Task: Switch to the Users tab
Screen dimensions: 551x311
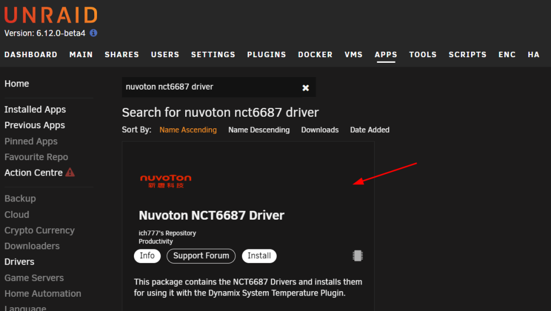Action: point(165,54)
